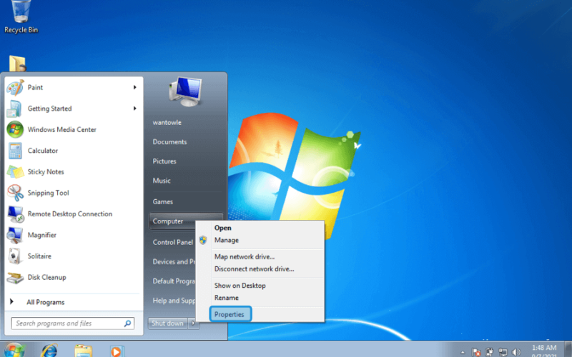Launch Windows Media Player from taskbar
572x357 pixels.
pos(117,351)
